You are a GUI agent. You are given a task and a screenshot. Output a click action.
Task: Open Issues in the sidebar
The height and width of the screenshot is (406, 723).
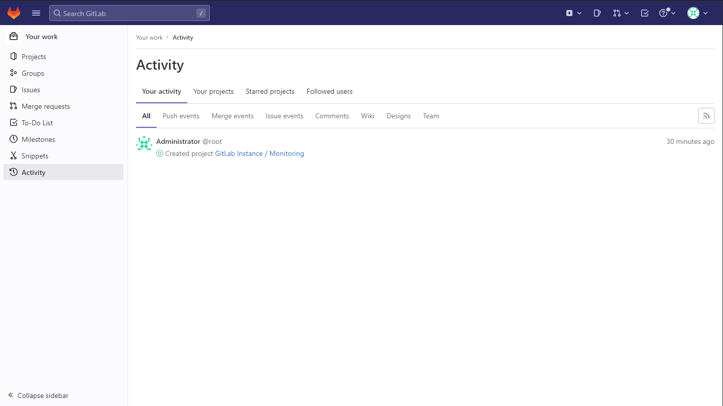pos(63,90)
